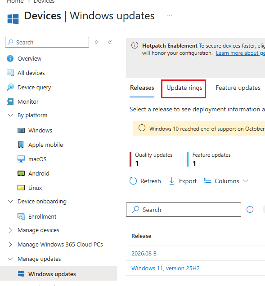Image resolution: width=265 pixels, height=286 pixels.
Task: Open the ellipsis more options menu
Action: click(x=169, y=16)
